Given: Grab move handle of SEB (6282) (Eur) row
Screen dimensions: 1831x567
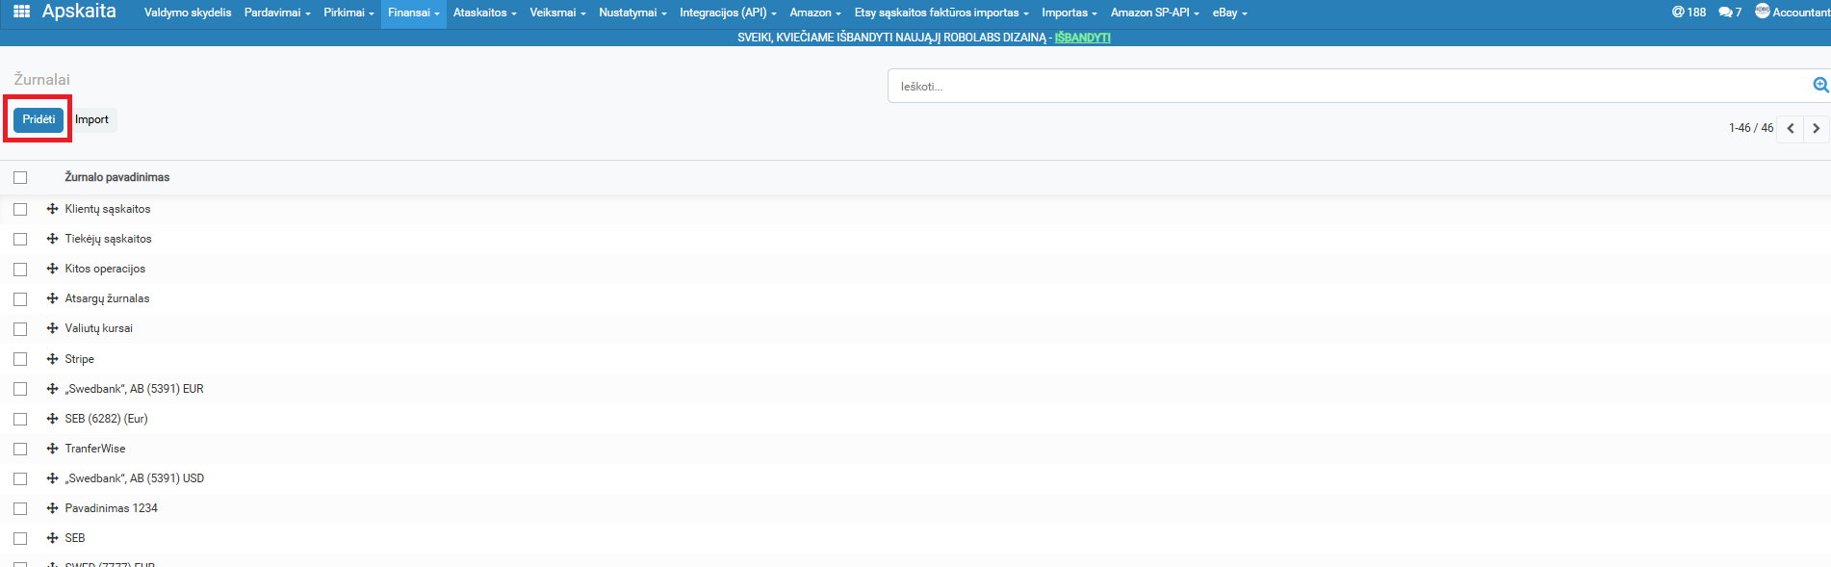Looking at the screenshot, I should (52, 419).
